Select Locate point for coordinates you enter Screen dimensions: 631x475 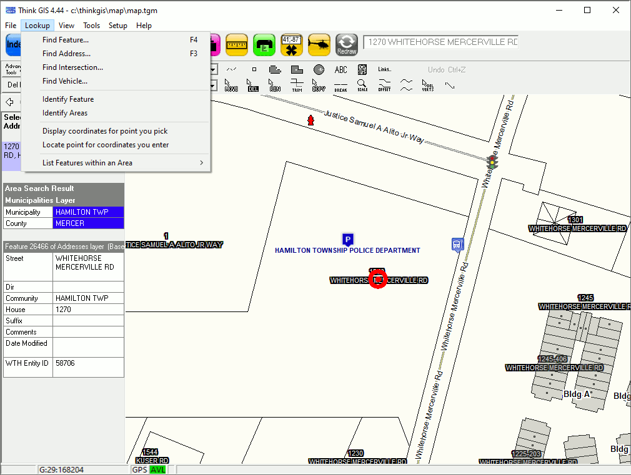(x=116, y=144)
